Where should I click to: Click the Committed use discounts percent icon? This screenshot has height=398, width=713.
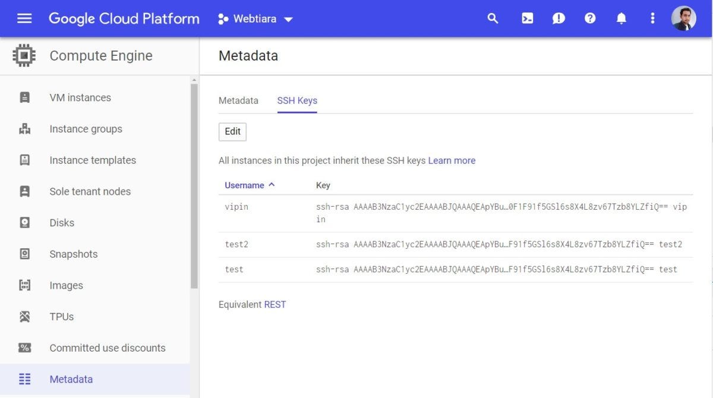tap(24, 348)
